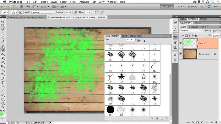Switch to the Paths tab

coord(203,27)
